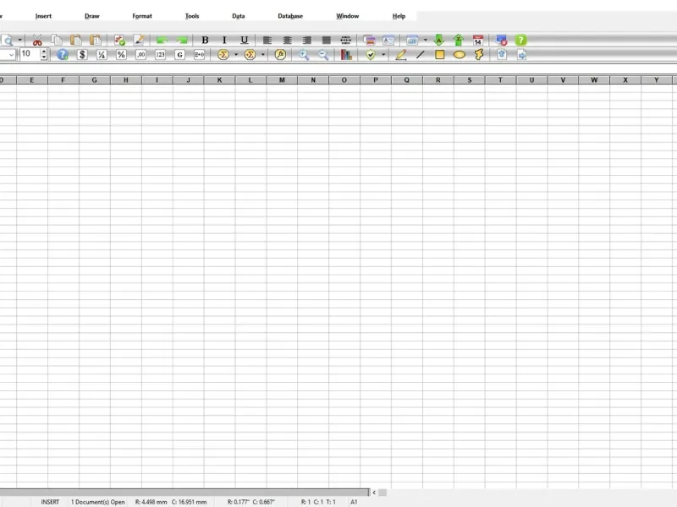Viewport: 677px width, 507px height.
Task: Click the Paste clipboard icon
Action: (76, 40)
